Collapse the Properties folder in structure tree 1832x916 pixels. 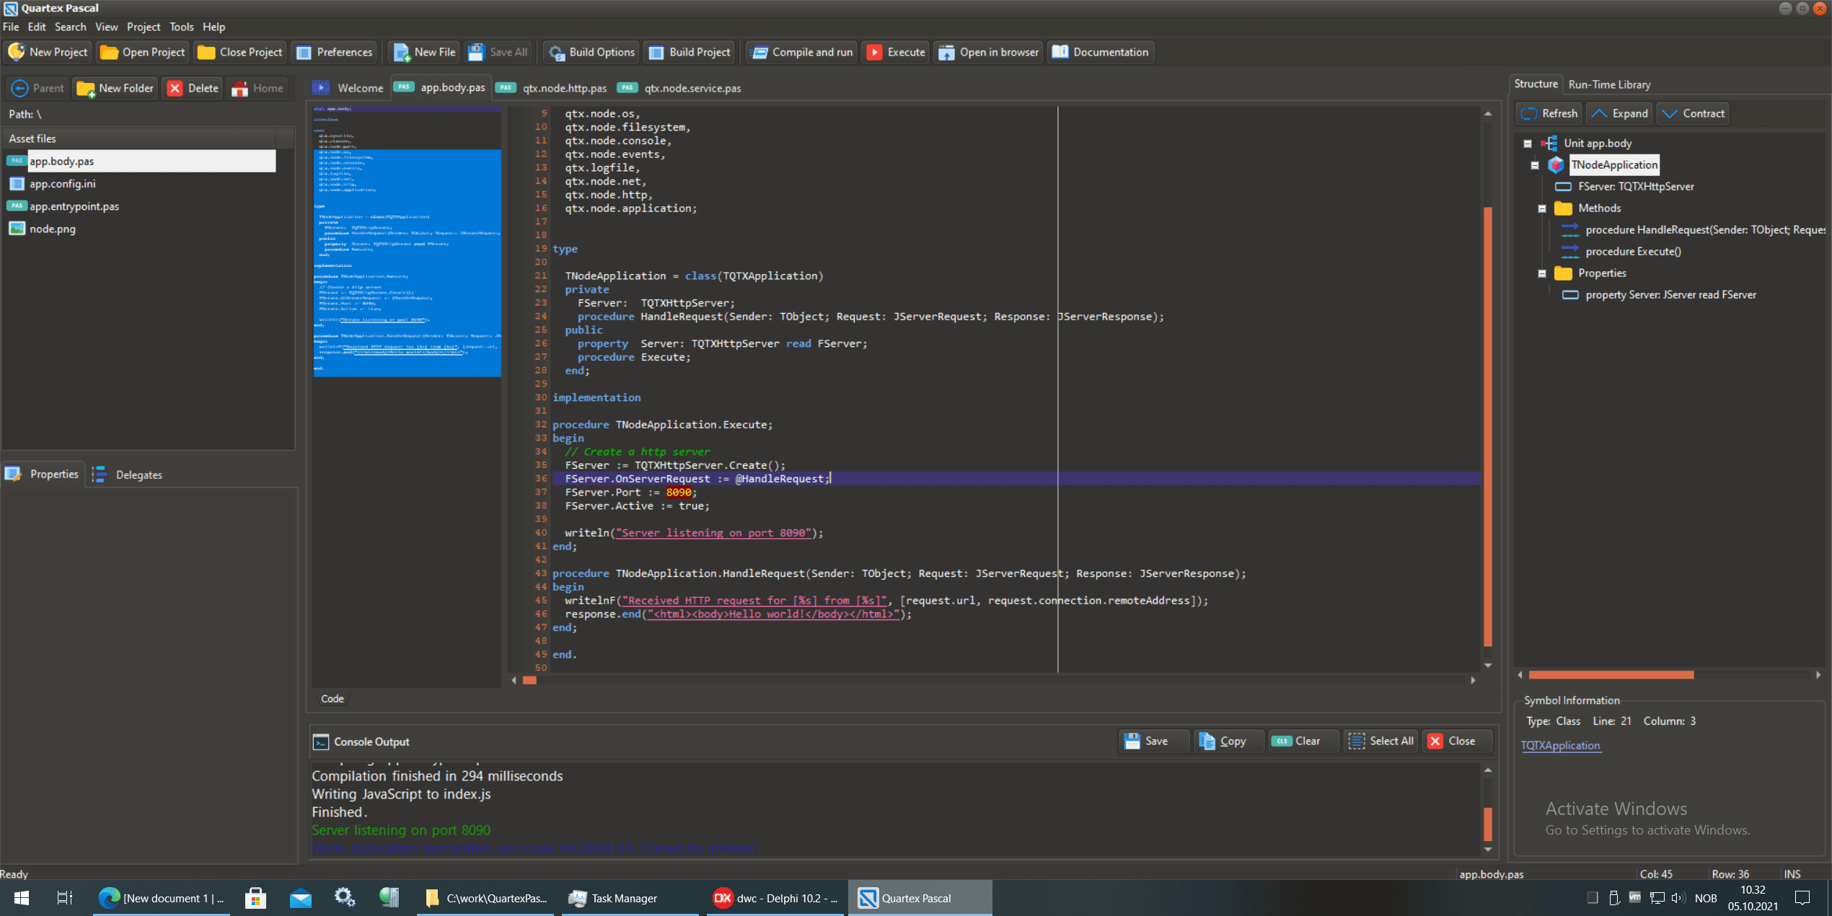click(1542, 273)
